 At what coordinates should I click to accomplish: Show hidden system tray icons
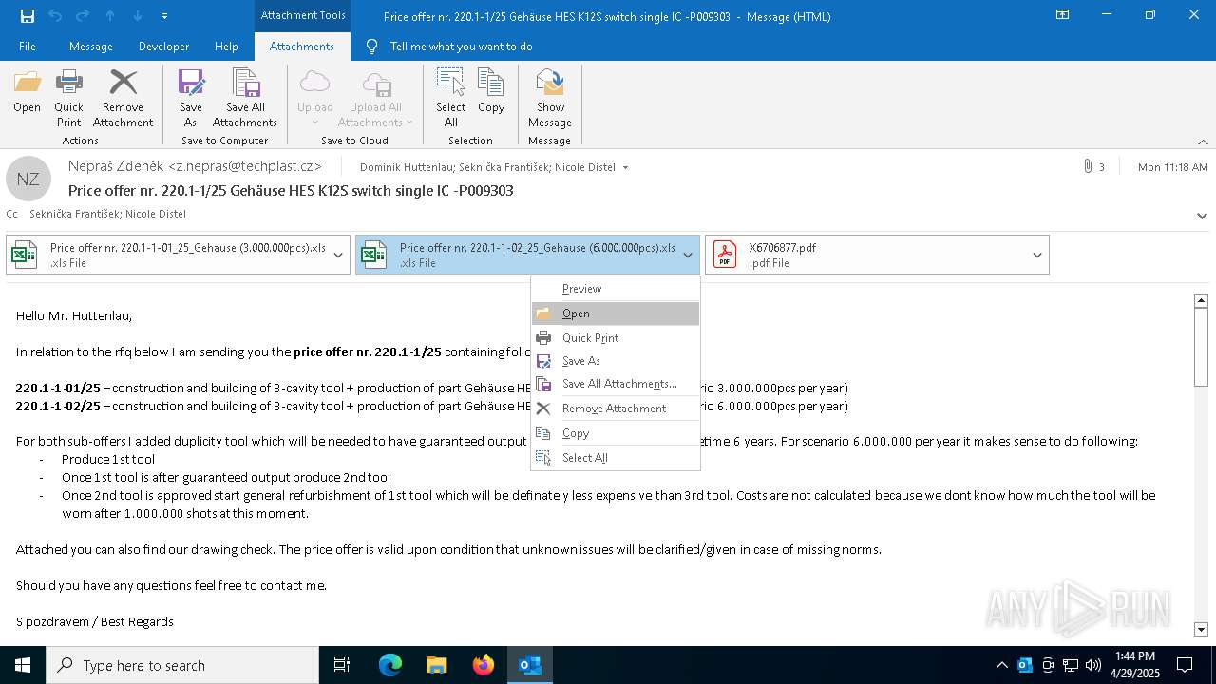pos(1001,665)
